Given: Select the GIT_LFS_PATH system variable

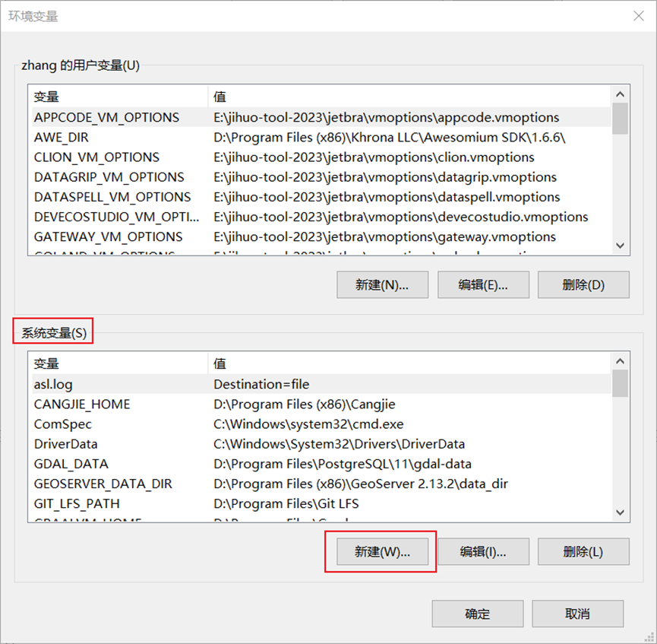Looking at the screenshot, I should [77, 503].
